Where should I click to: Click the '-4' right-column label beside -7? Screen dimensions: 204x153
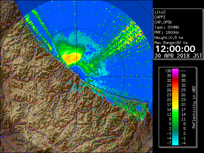183,143
